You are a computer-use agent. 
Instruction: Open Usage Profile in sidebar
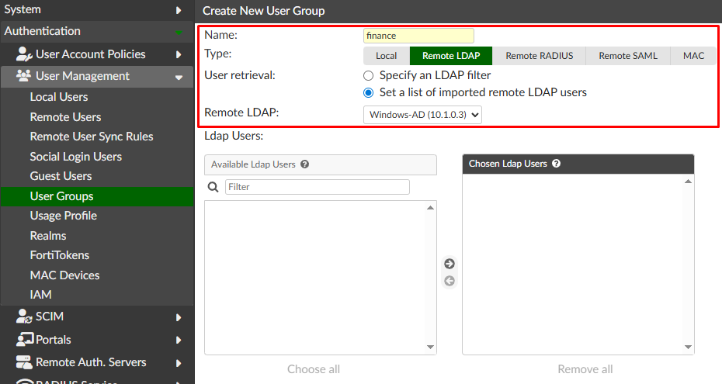click(63, 216)
